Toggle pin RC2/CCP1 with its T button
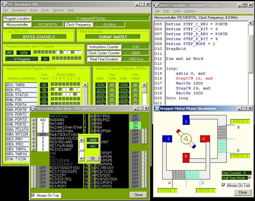 [34, 175]
